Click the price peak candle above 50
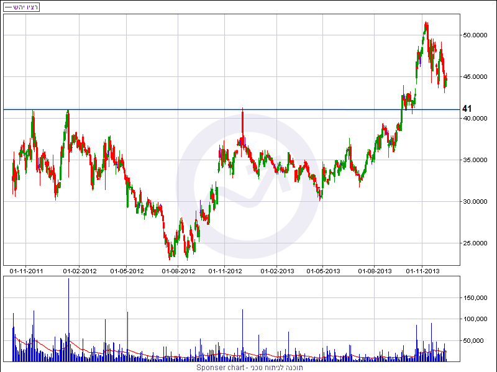Image resolution: width=497 pixels, height=372 pixels. (x=426, y=30)
